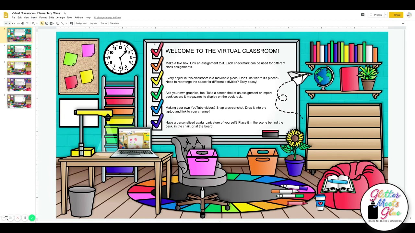This screenshot has height=233, width=415.
Task: Select the globe on the shelf
Action: (324, 78)
